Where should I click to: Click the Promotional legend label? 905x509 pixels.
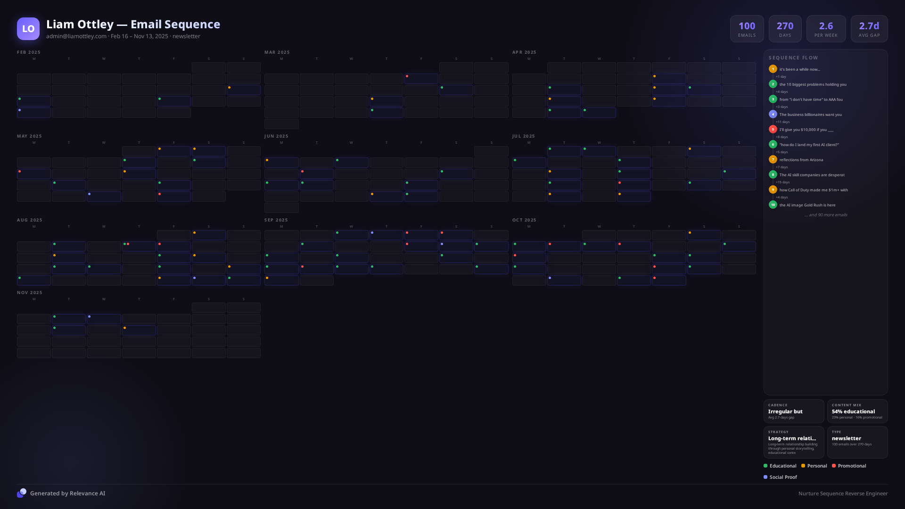pos(852,466)
